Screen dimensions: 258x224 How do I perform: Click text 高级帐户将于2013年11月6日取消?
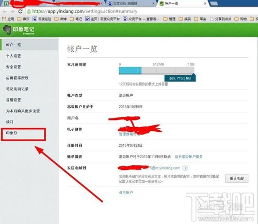tap(144, 157)
